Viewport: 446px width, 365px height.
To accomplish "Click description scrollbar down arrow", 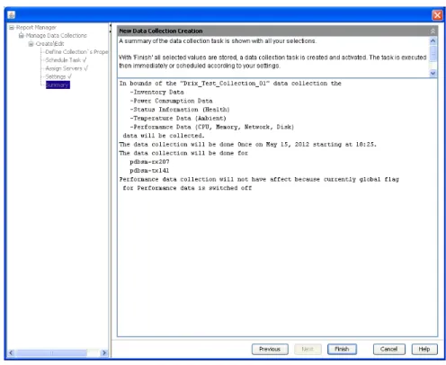I will [433, 73].
